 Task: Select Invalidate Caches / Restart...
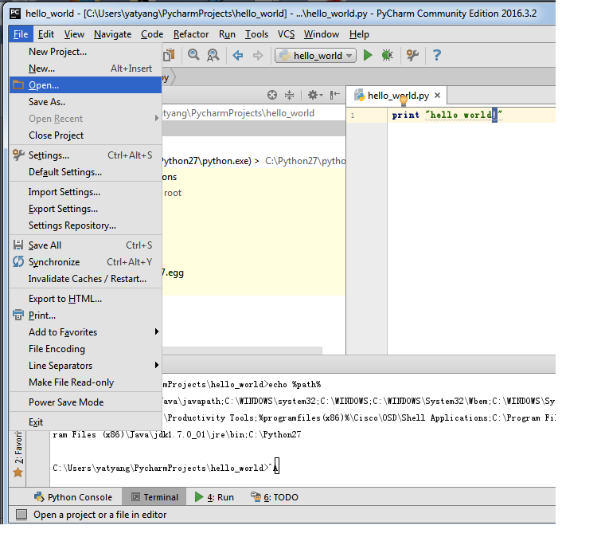(x=85, y=278)
